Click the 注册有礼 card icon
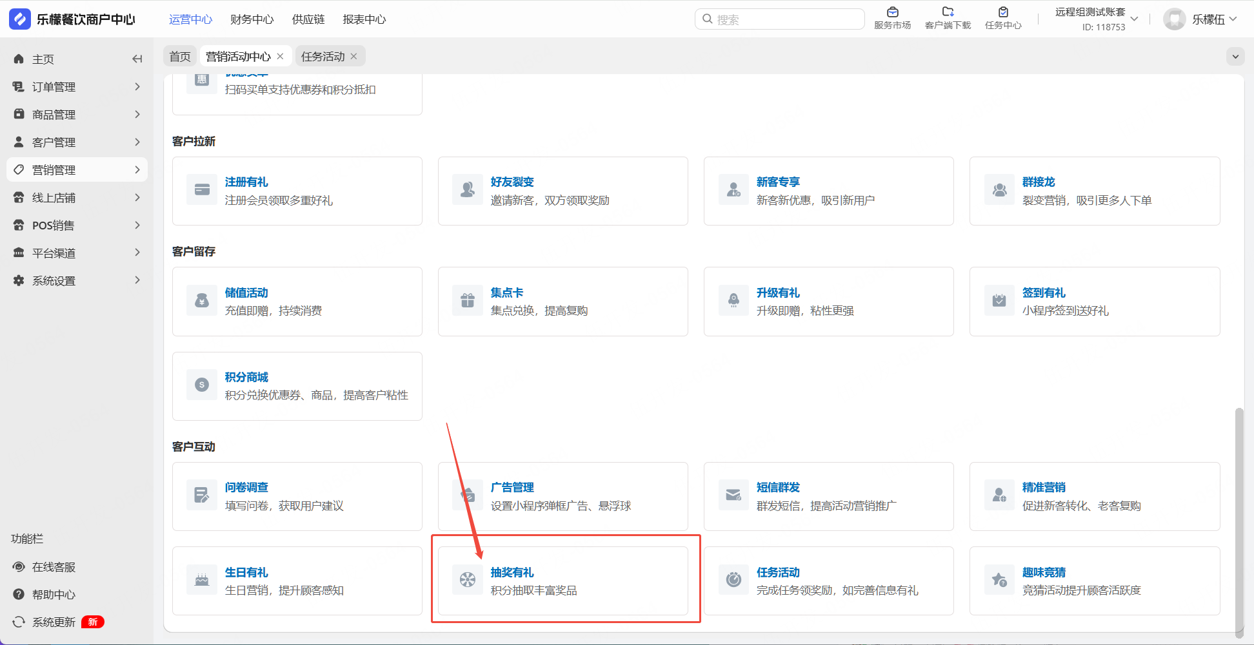This screenshot has height=645, width=1254. 202,189
